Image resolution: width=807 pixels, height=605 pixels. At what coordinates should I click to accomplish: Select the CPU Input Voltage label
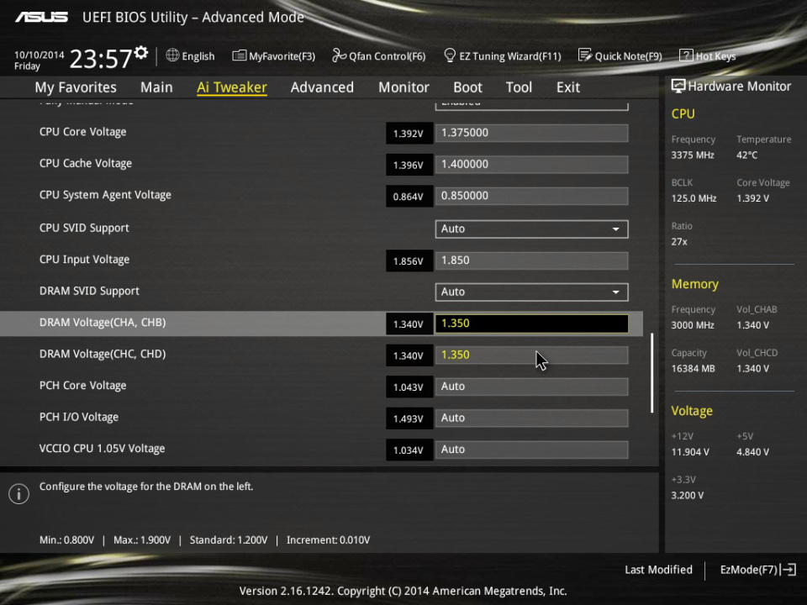coord(84,260)
